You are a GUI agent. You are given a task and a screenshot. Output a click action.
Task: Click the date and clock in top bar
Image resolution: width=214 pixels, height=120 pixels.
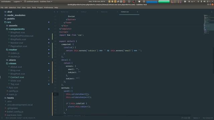pyautogui.click(x=97, y=1)
